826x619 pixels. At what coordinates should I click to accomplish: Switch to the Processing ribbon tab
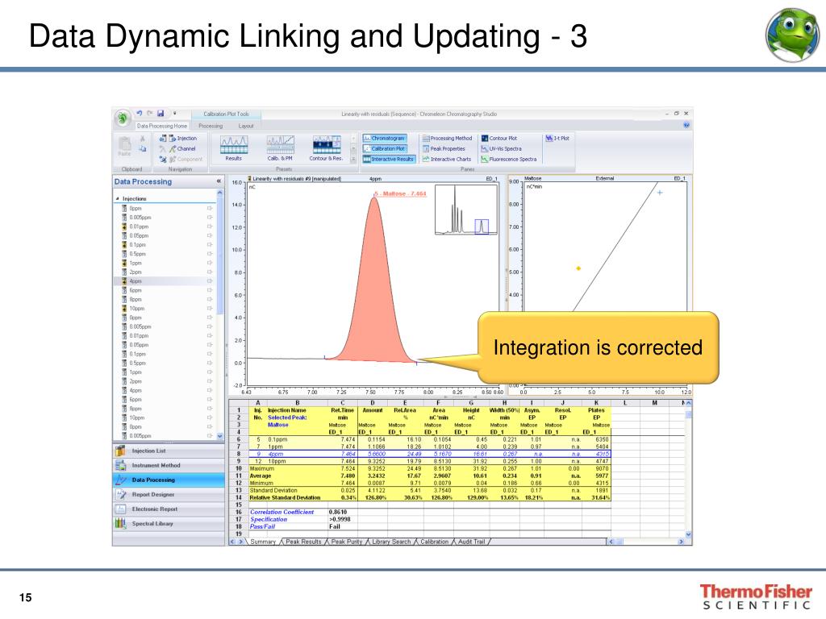coord(211,126)
